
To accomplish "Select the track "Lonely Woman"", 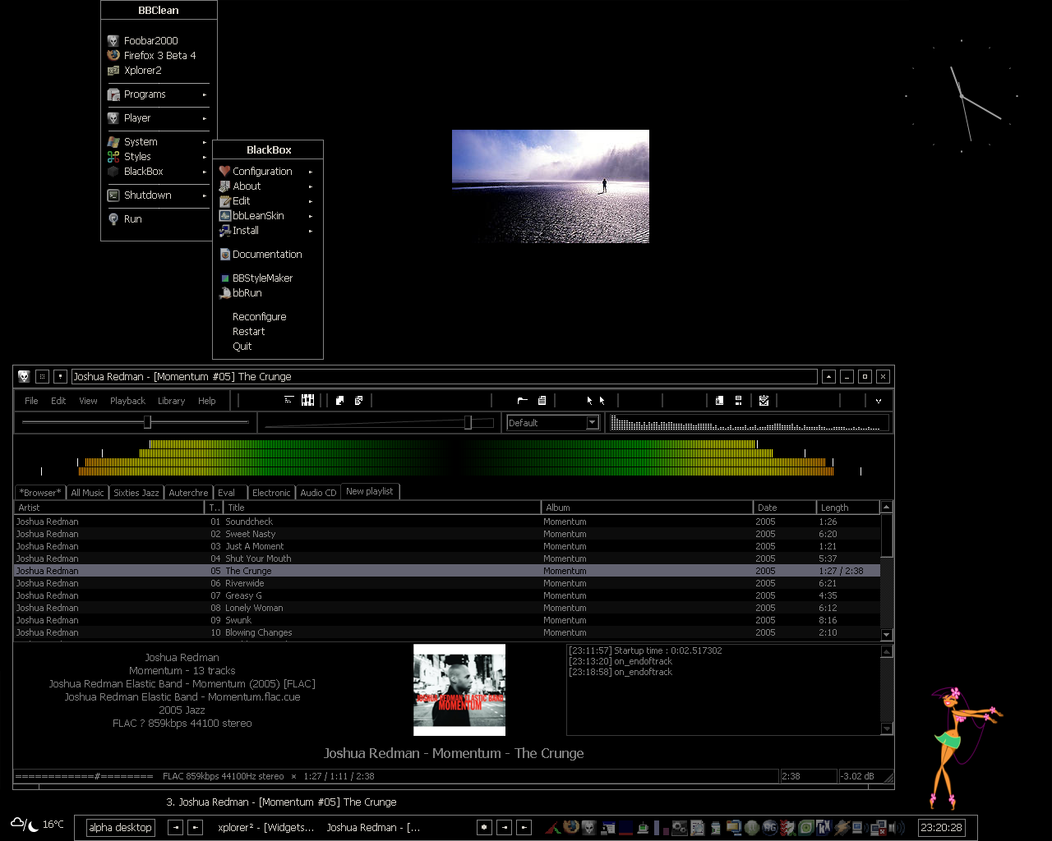I will [447, 608].
